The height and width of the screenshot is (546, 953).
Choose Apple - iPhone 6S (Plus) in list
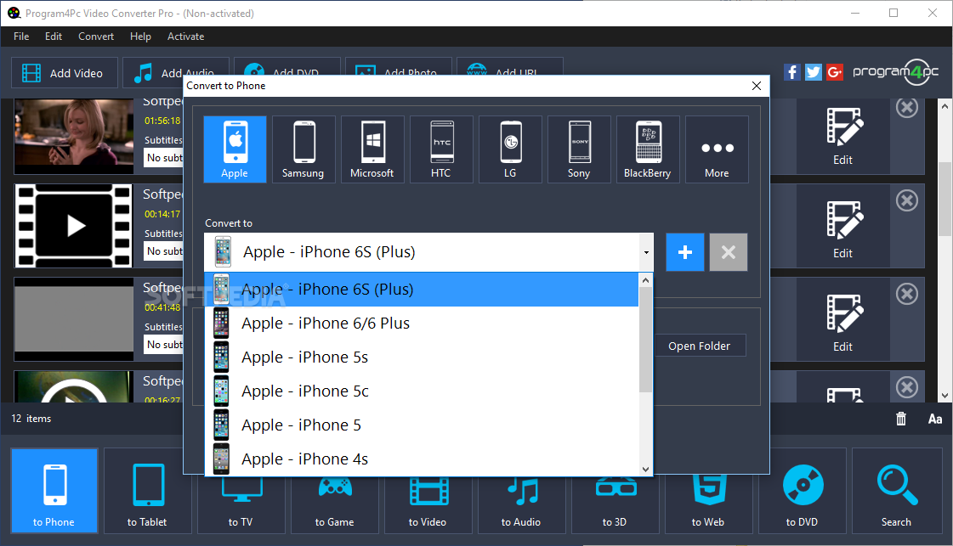point(422,289)
